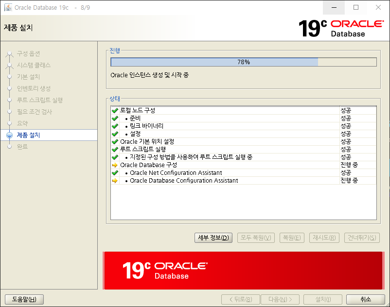Click the 취소 cancel button
This screenshot has width=390, height=307.
(x=366, y=299)
